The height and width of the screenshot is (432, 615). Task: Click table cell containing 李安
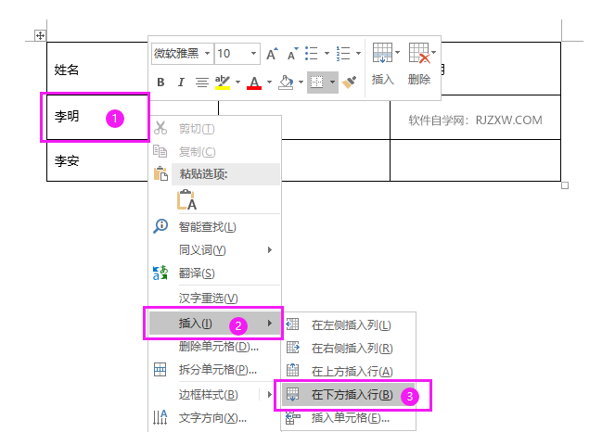pos(97,160)
